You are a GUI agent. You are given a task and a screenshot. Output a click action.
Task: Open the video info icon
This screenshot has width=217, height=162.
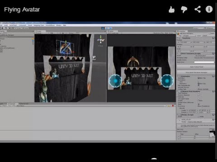(x=209, y=9)
